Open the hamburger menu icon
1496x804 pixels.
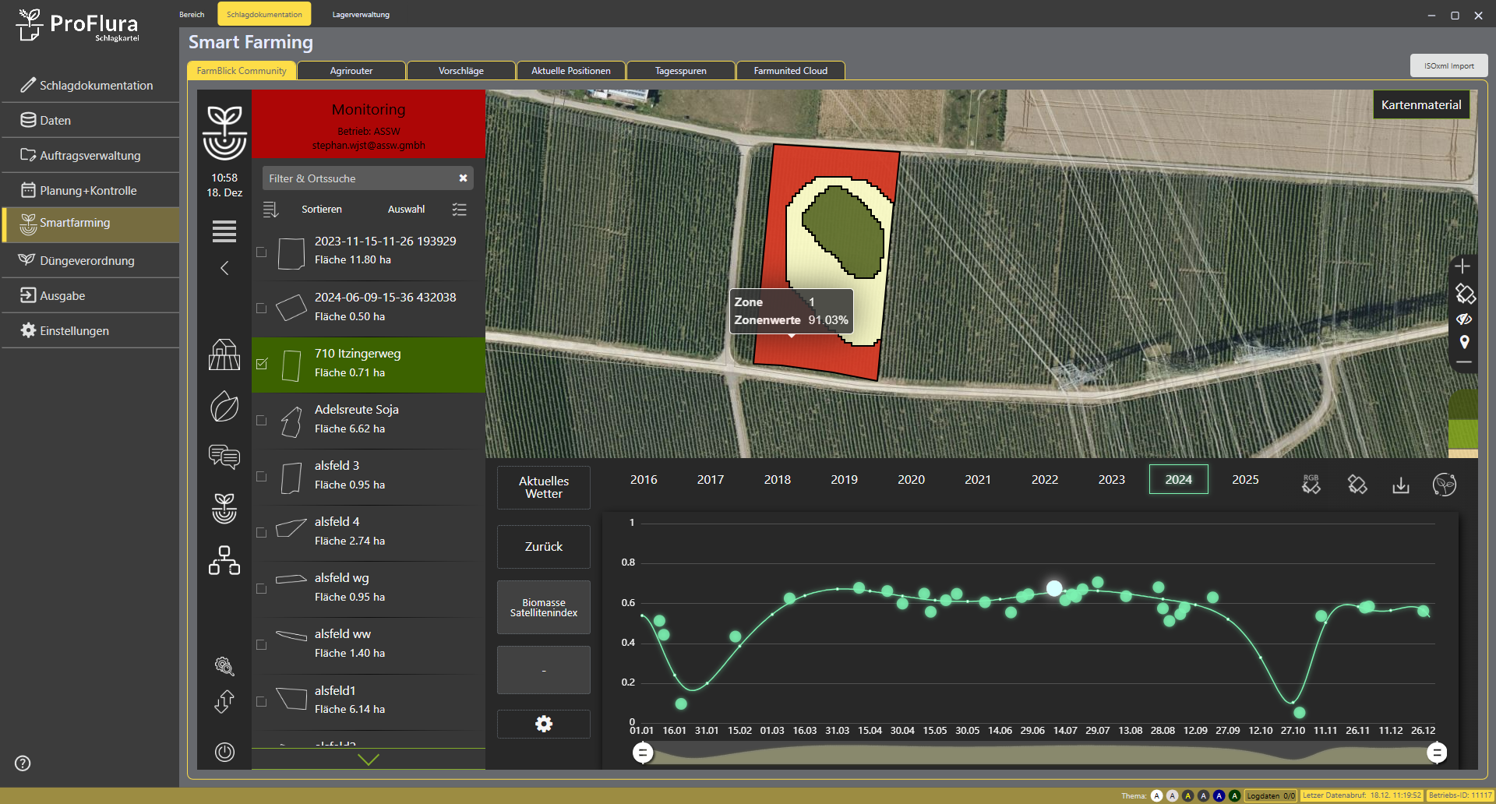coord(224,231)
